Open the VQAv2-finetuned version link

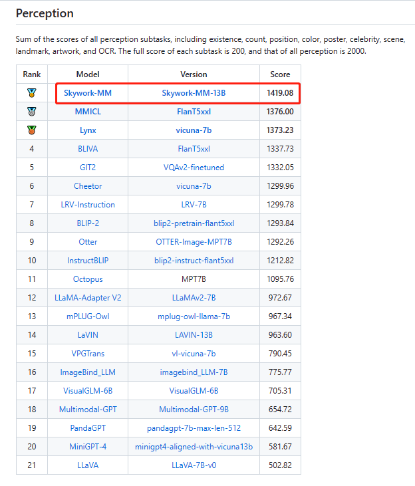[x=194, y=168]
